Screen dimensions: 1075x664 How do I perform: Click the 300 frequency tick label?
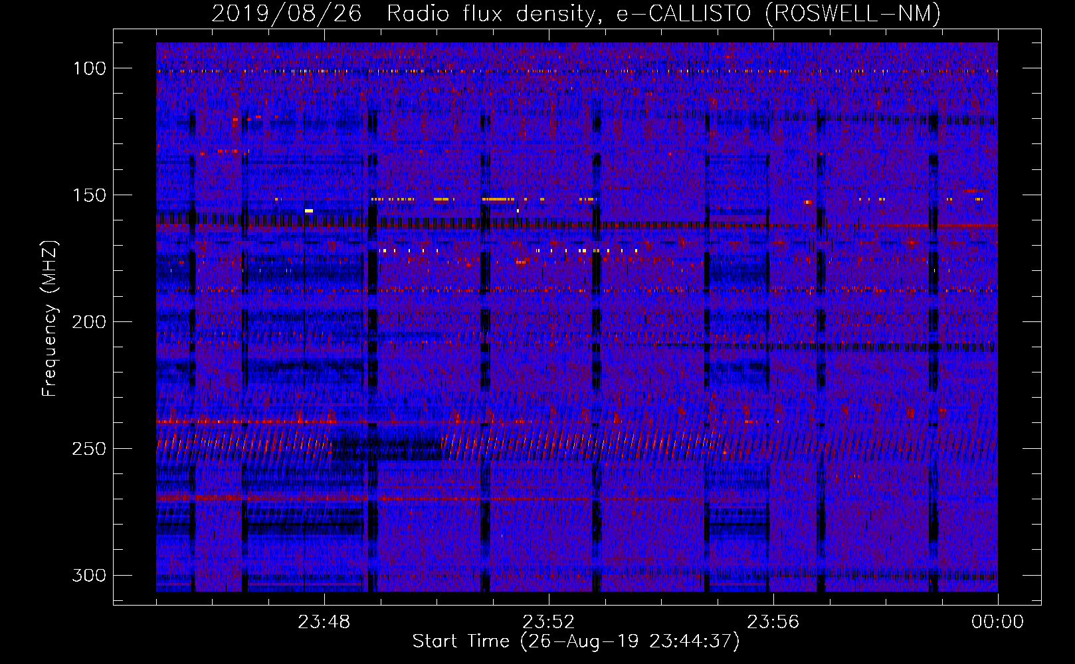(x=89, y=576)
